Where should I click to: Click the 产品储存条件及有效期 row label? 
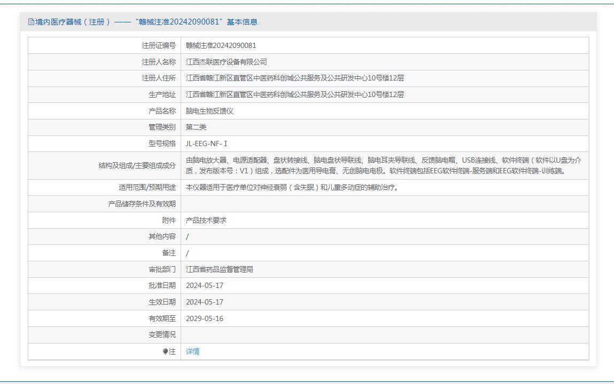click(x=142, y=204)
